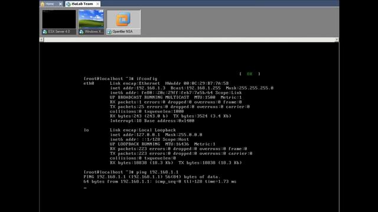Viewport: 378px width, 212px height.
Task: Click the Interrupt:18 Base address line
Action: pos(152,121)
